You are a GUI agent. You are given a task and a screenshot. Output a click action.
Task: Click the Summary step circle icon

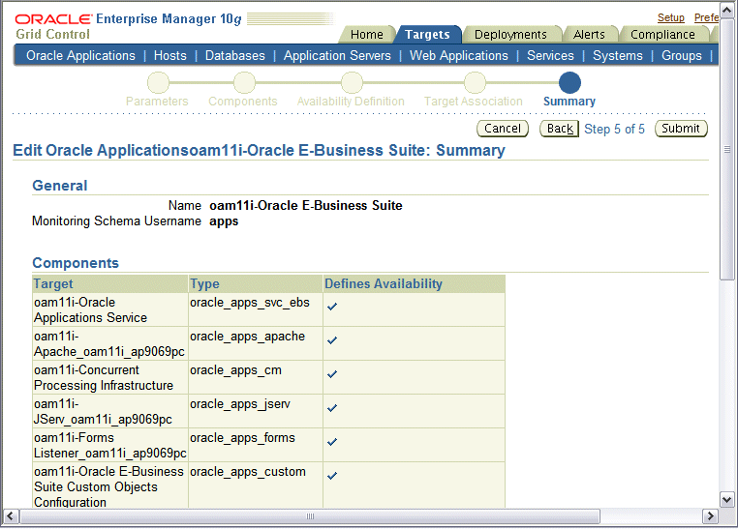point(569,82)
